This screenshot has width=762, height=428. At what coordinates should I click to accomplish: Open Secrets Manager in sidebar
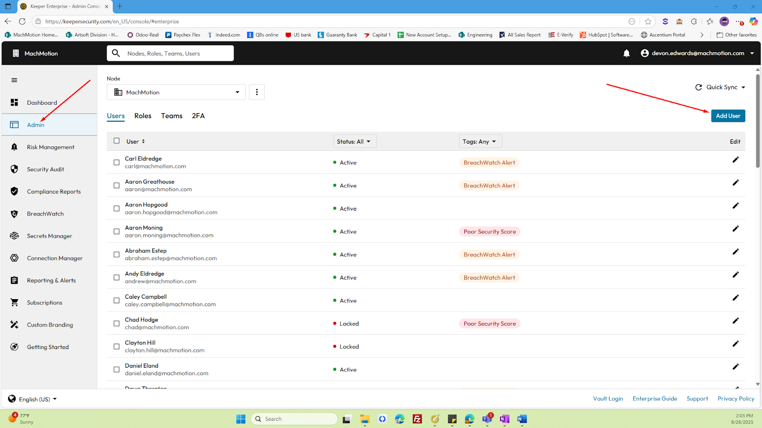point(49,236)
